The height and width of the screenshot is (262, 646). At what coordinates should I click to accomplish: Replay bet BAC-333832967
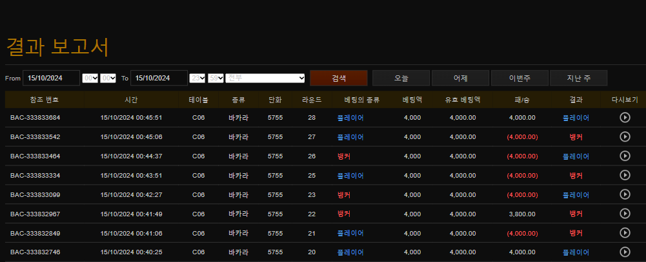tap(624, 214)
